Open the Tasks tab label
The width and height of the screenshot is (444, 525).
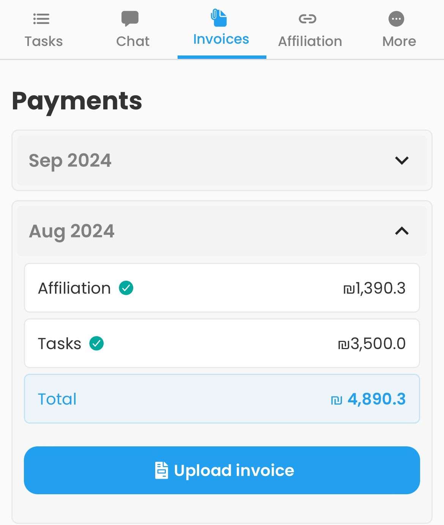pyautogui.click(x=44, y=41)
